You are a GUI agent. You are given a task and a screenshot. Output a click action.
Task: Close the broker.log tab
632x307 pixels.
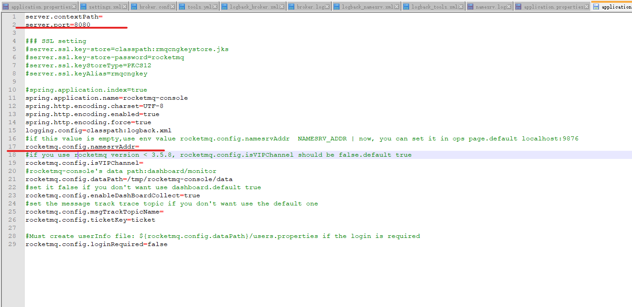[328, 7]
